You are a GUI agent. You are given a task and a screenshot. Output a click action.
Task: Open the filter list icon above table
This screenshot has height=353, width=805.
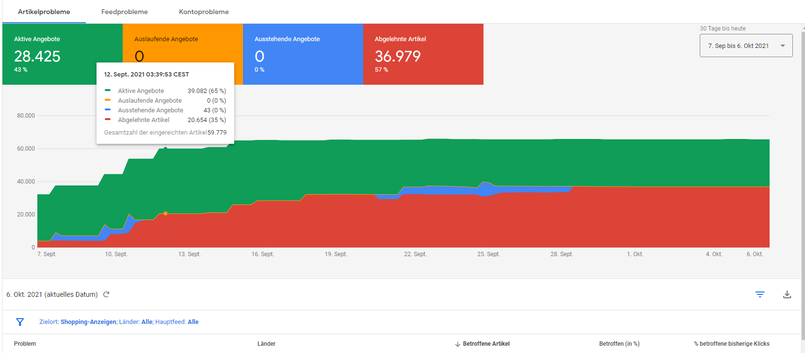pyautogui.click(x=760, y=294)
